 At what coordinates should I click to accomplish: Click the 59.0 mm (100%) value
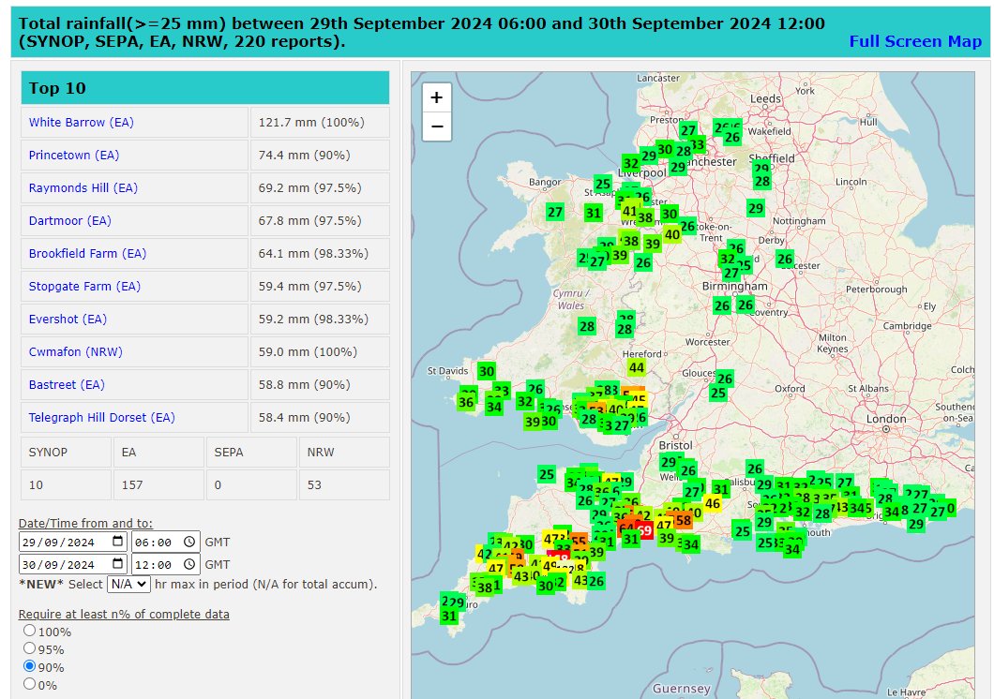(x=309, y=352)
